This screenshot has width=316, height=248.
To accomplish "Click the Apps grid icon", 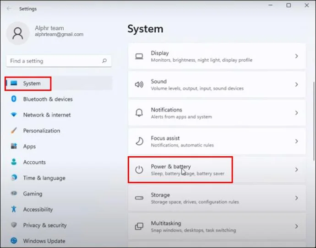I will (14, 146).
